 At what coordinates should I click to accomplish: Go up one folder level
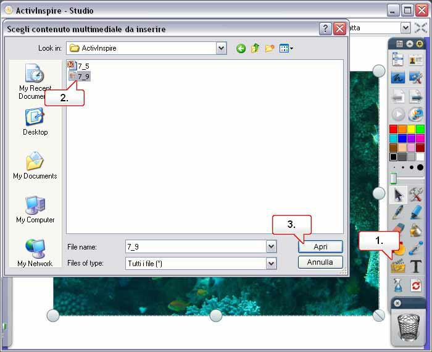[x=255, y=49]
